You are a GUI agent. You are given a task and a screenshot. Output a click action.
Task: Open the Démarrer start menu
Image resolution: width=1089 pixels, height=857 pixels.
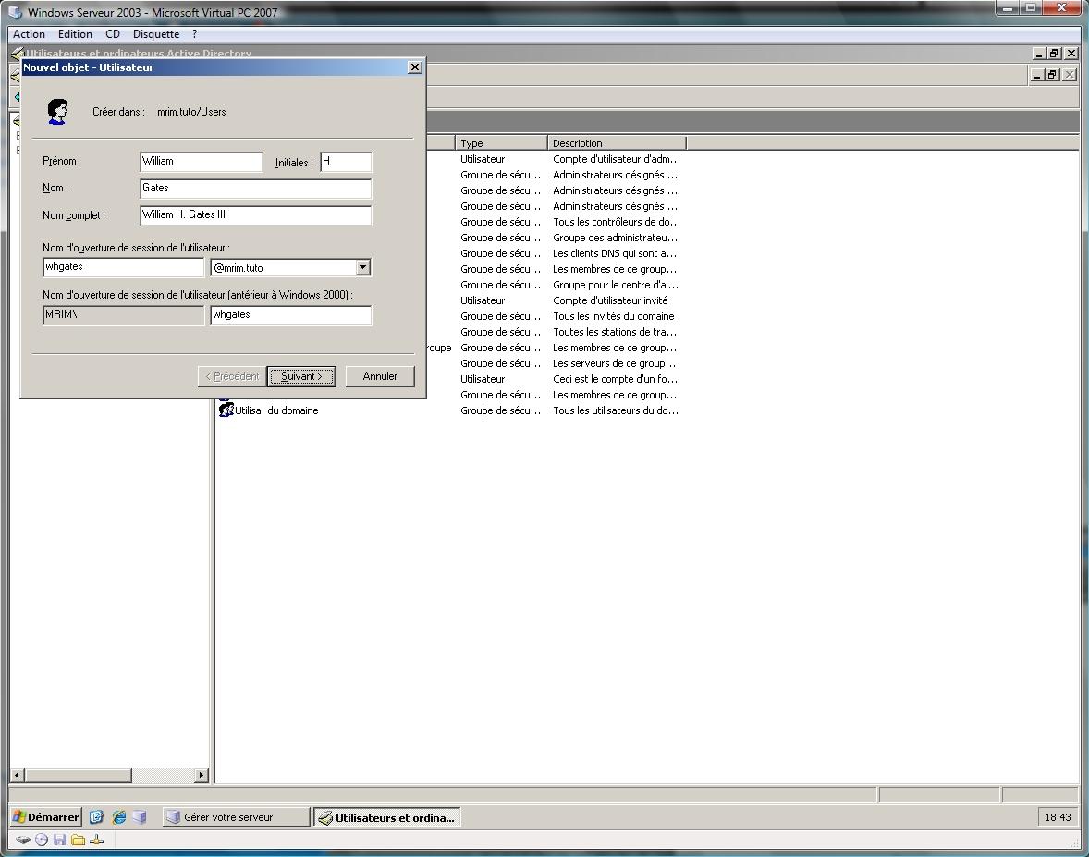coord(46,817)
